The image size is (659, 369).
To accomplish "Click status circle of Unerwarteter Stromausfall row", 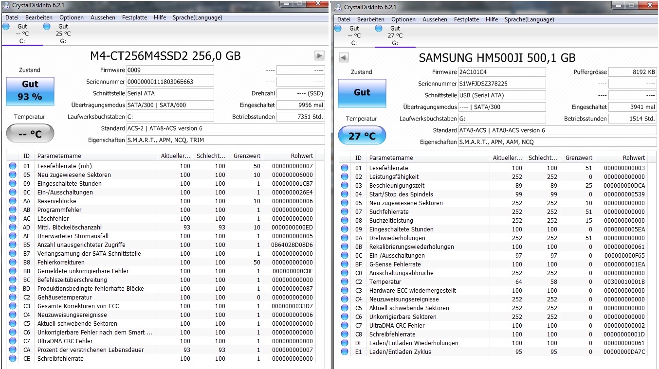I will tap(13, 236).
